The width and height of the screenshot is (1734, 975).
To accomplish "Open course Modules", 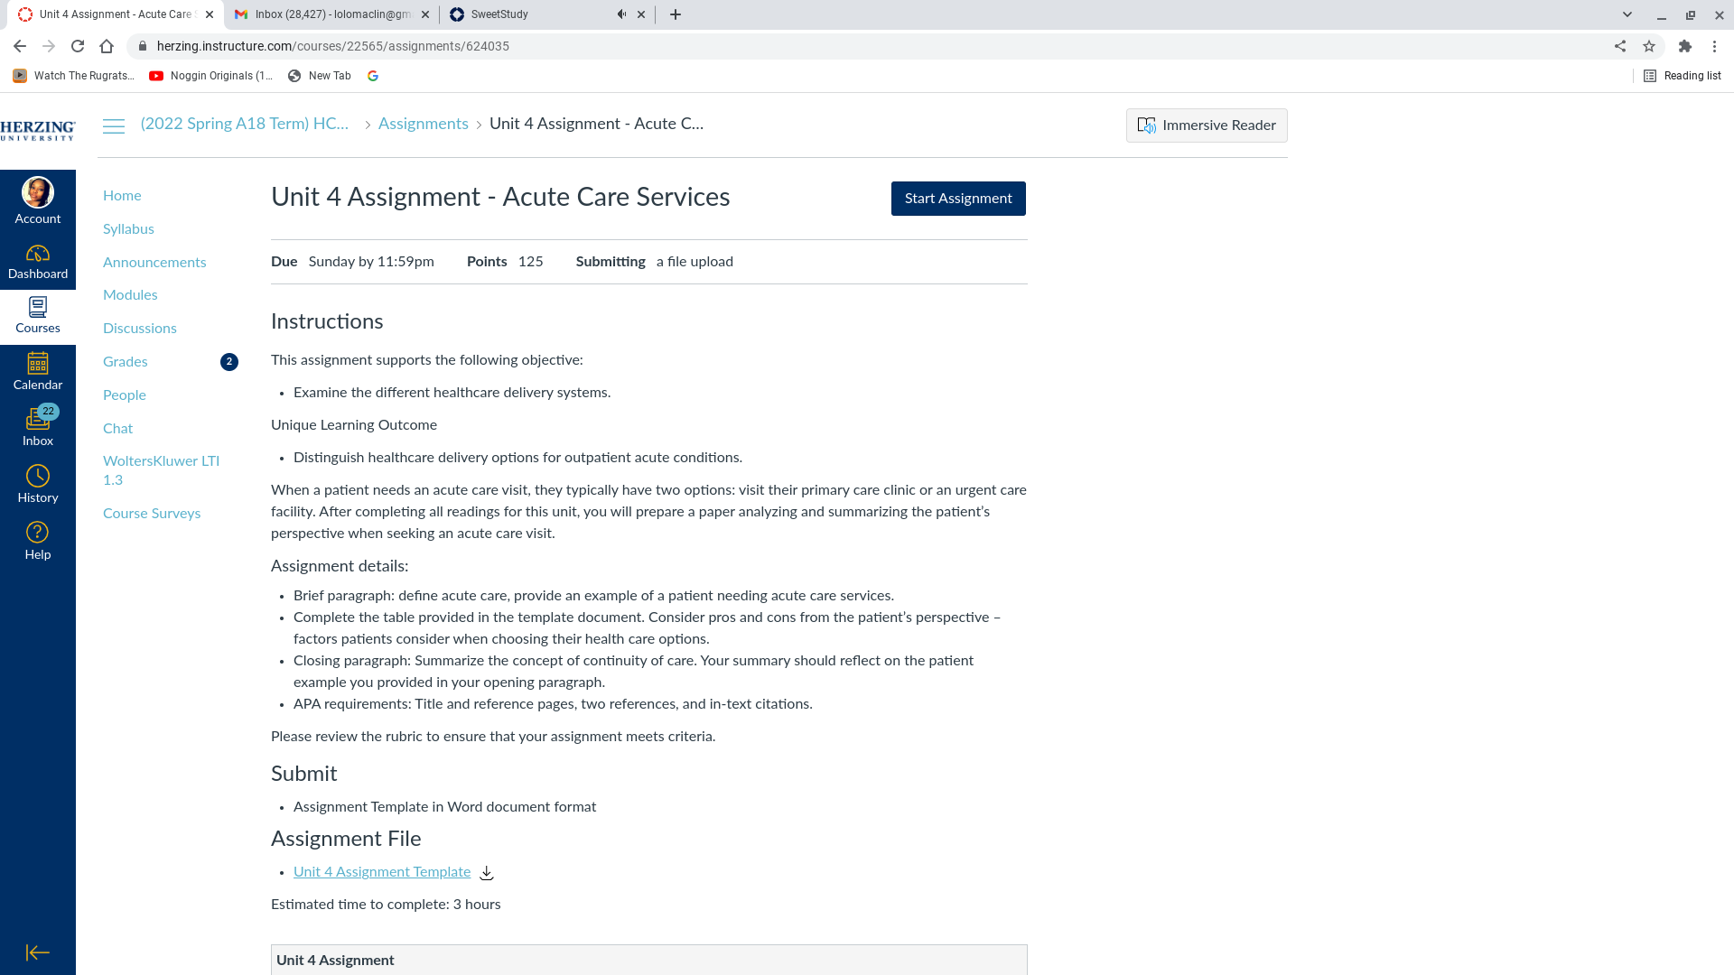I will click(130, 295).
